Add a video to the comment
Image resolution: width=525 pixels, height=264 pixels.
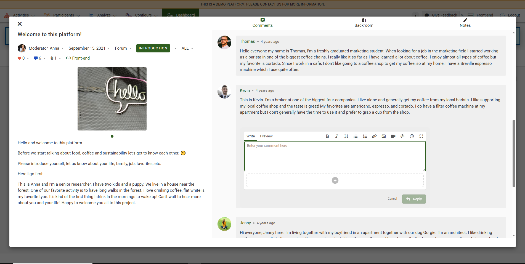pyautogui.click(x=393, y=136)
